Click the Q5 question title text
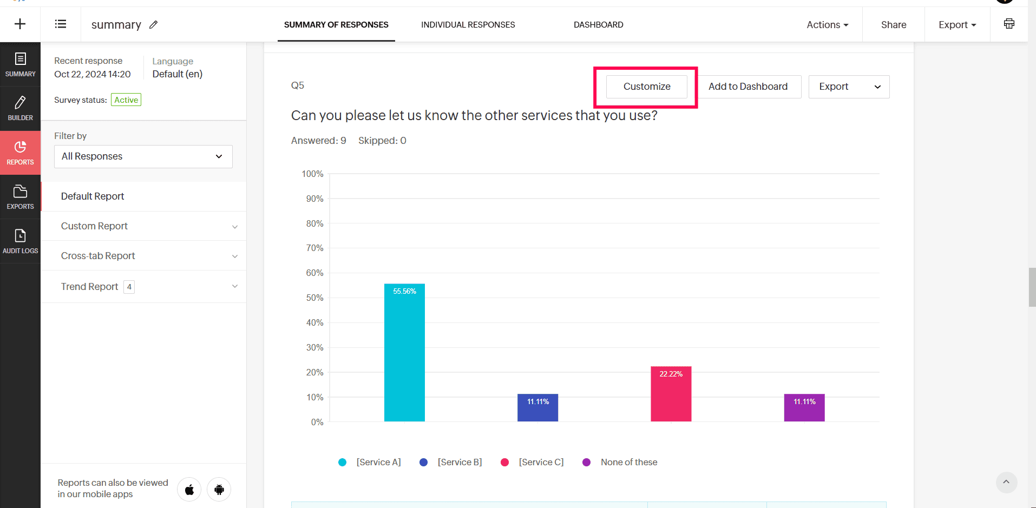Screen dimensions: 1036x508 coord(474,116)
